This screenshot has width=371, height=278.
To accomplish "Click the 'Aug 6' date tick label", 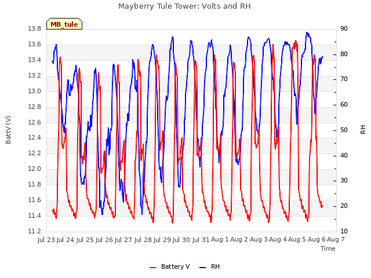I will click(317, 240).
